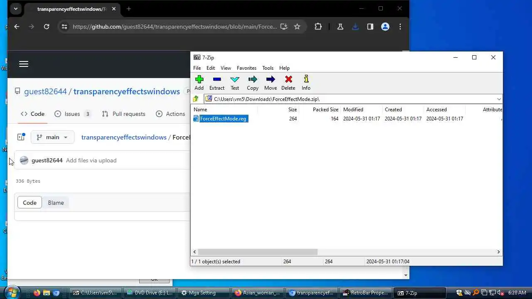The image size is (532, 299).
Task: Switch to the GitHub Issues tab
Action: 73,114
